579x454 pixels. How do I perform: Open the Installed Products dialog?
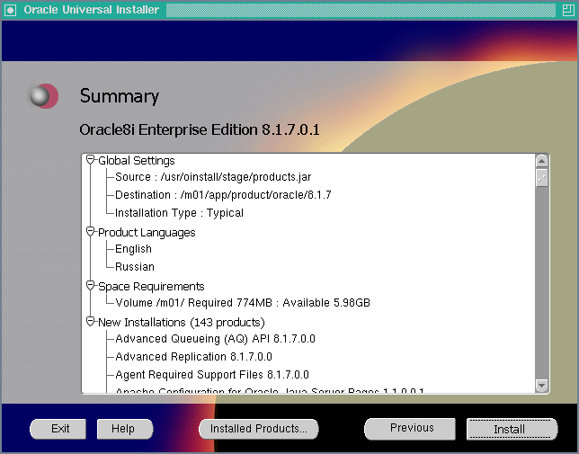pyautogui.click(x=258, y=429)
